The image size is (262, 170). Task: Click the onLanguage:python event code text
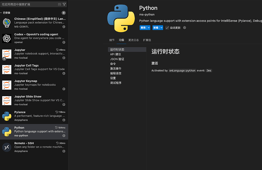point(182,70)
